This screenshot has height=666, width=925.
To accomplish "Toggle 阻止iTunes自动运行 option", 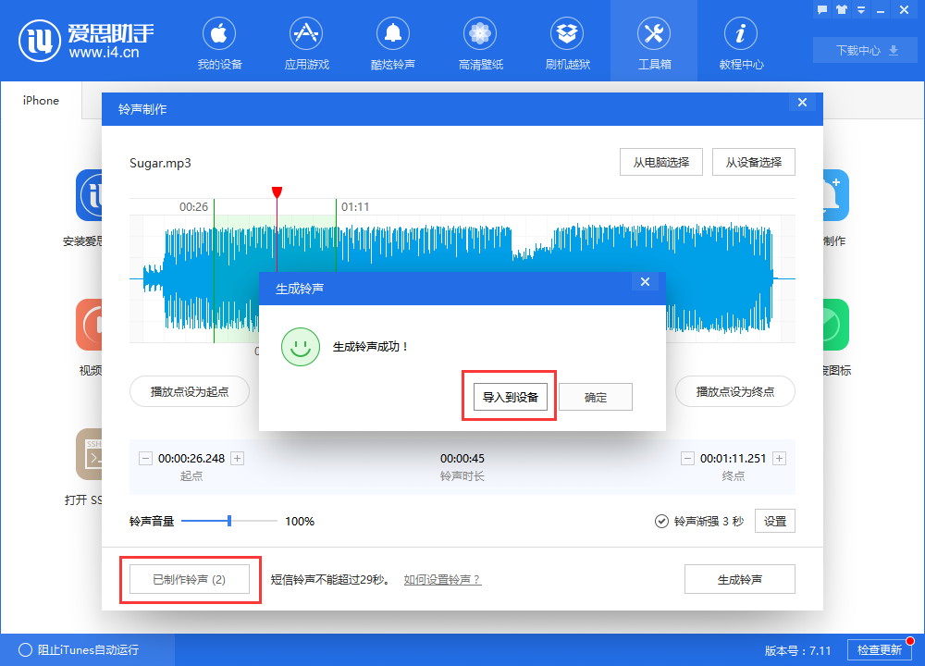I will 25,649.
